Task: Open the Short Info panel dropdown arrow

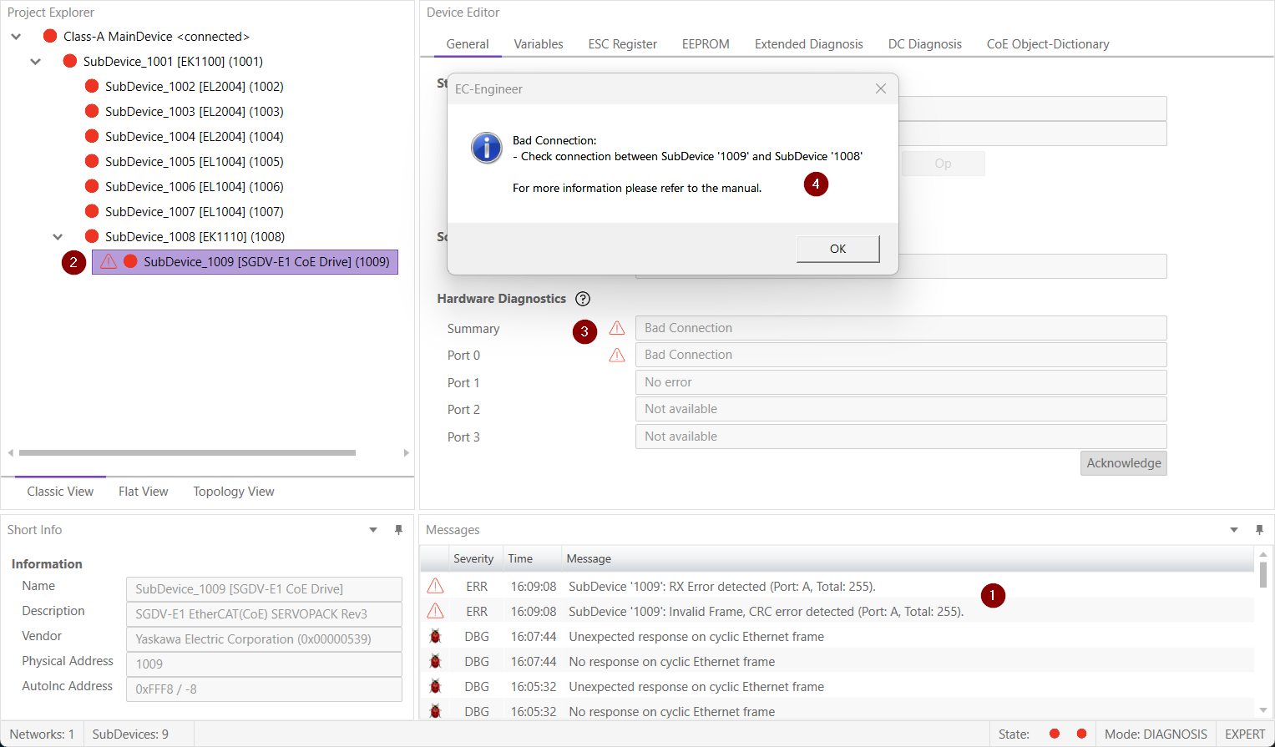Action: pyautogui.click(x=373, y=530)
